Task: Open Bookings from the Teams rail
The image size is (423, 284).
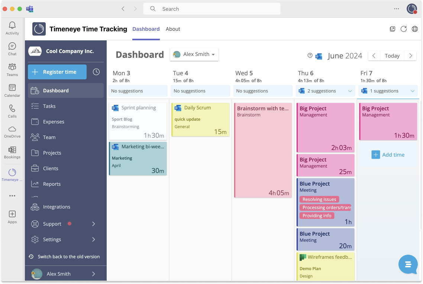Action: [x=12, y=152]
